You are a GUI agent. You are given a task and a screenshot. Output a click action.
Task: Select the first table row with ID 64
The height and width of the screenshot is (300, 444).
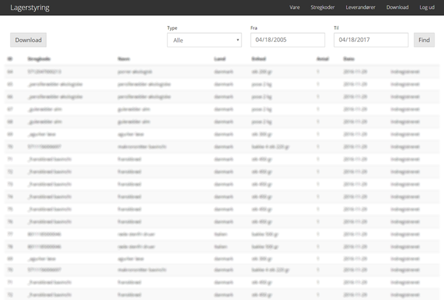(222, 72)
